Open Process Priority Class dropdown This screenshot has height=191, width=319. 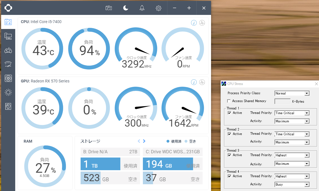(292, 93)
